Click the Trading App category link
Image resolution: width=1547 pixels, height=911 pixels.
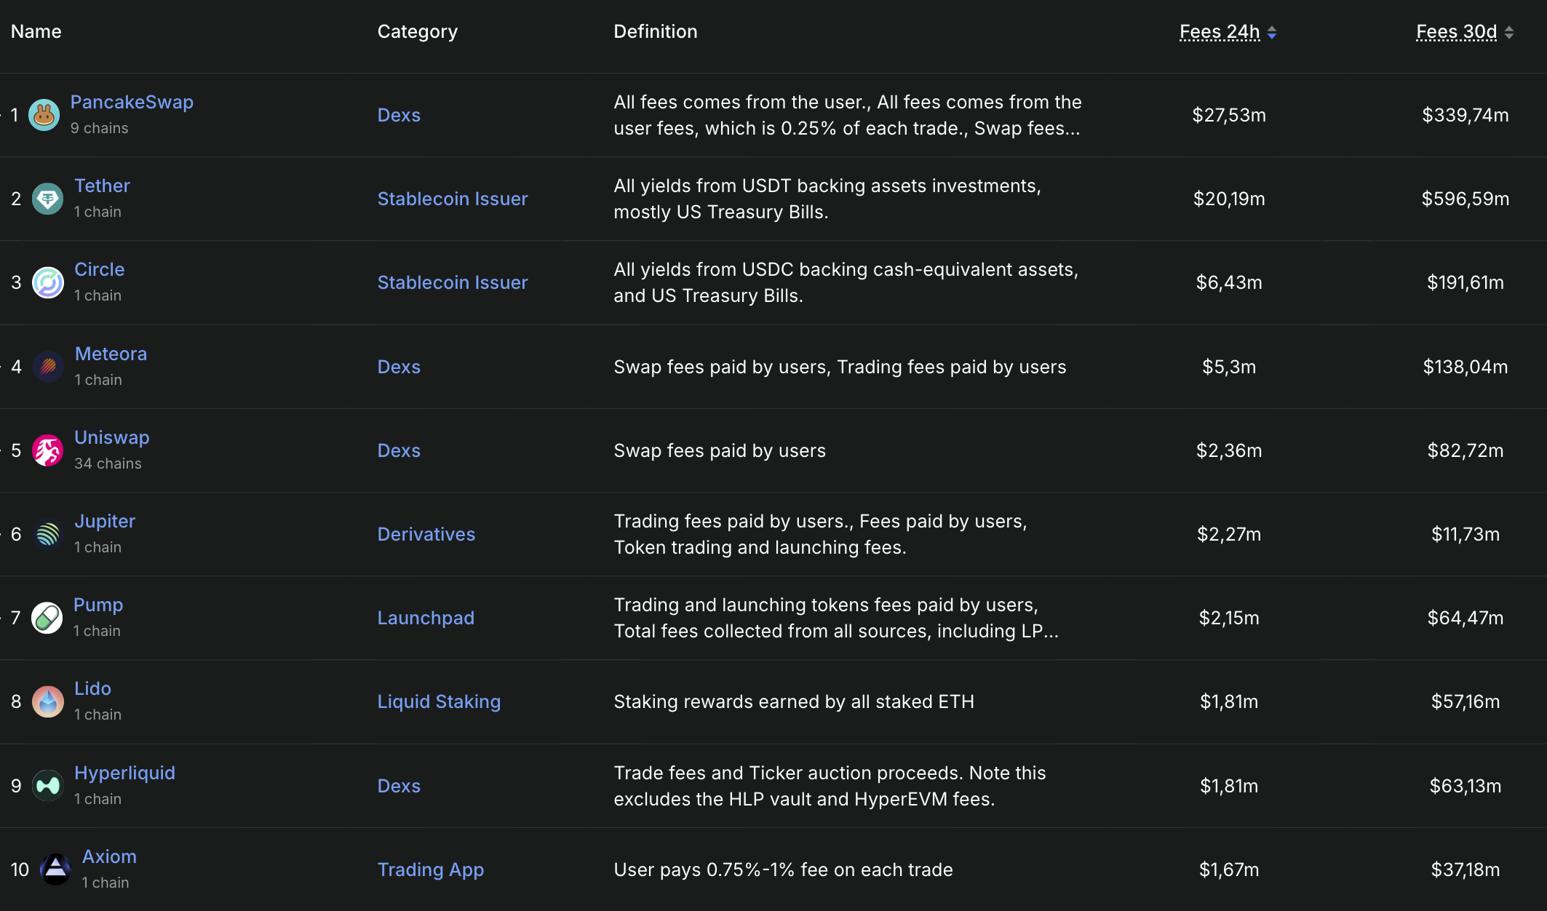pyautogui.click(x=430, y=870)
